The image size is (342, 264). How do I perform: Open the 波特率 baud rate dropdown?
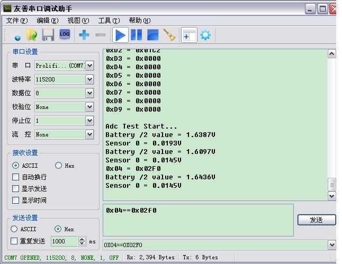pos(89,79)
